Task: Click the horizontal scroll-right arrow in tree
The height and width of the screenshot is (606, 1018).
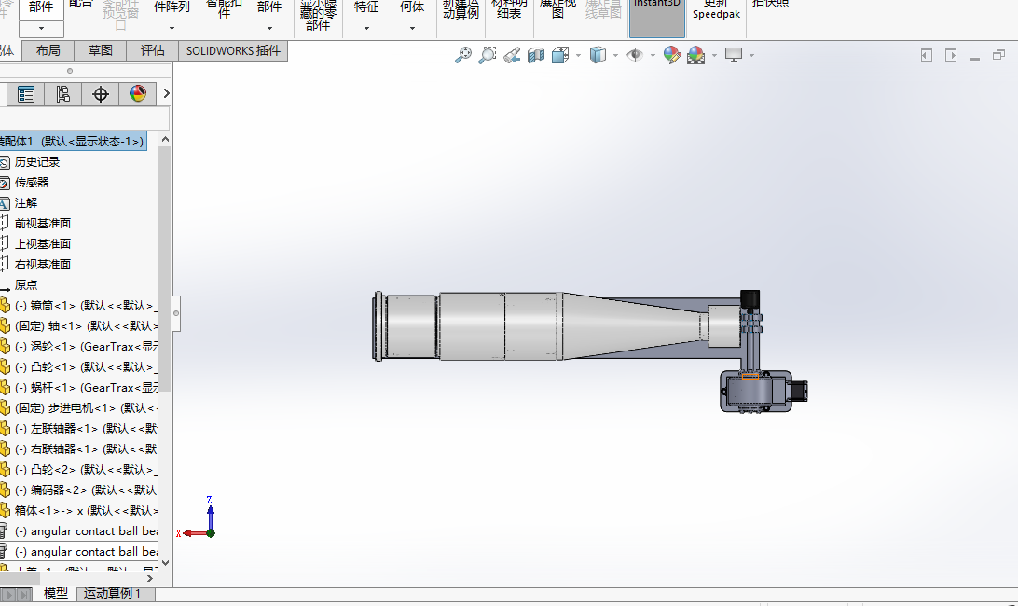Action: [150, 578]
